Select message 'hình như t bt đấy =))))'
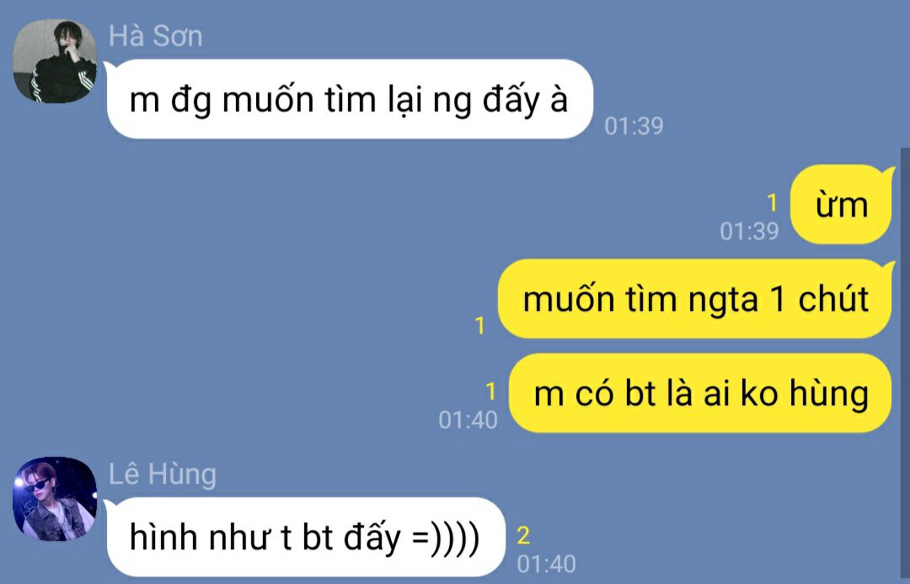910x584 pixels. point(305,537)
